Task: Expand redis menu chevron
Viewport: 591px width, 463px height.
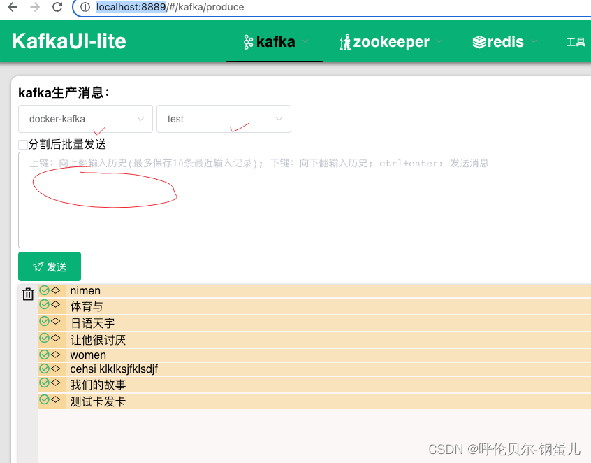Action: tap(534, 41)
